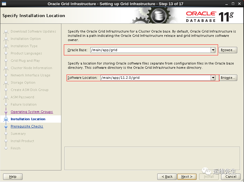Click the Operating System Groups step link
The width and height of the screenshot is (244, 182).
32,112
